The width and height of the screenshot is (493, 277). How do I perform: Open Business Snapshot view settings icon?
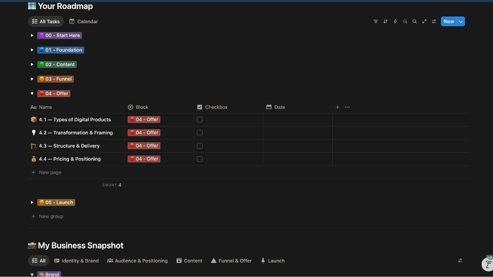[460, 261]
